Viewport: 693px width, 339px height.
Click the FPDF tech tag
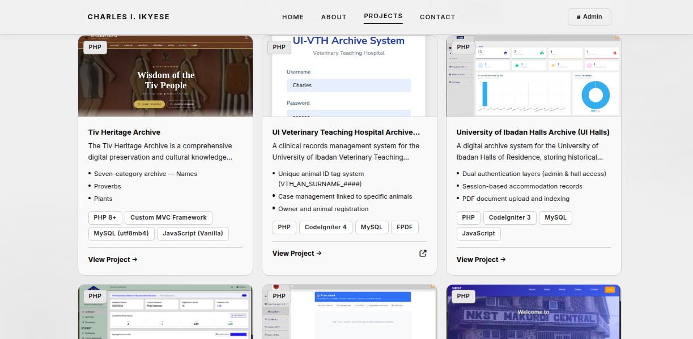pyautogui.click(x=405, y=228)
